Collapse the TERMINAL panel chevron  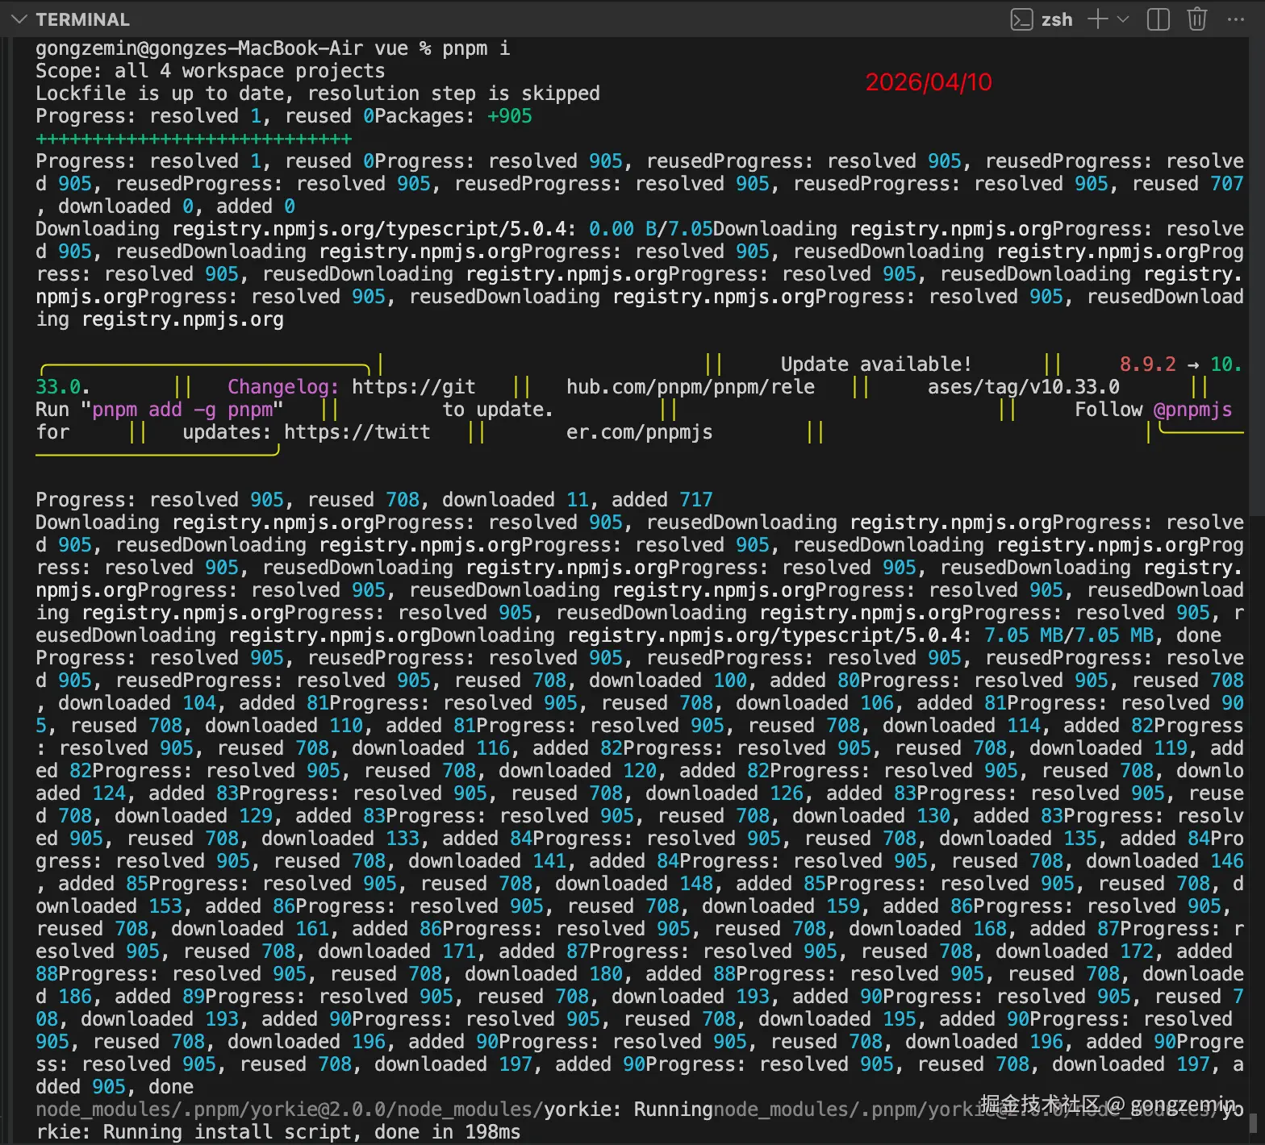point(19,19)
